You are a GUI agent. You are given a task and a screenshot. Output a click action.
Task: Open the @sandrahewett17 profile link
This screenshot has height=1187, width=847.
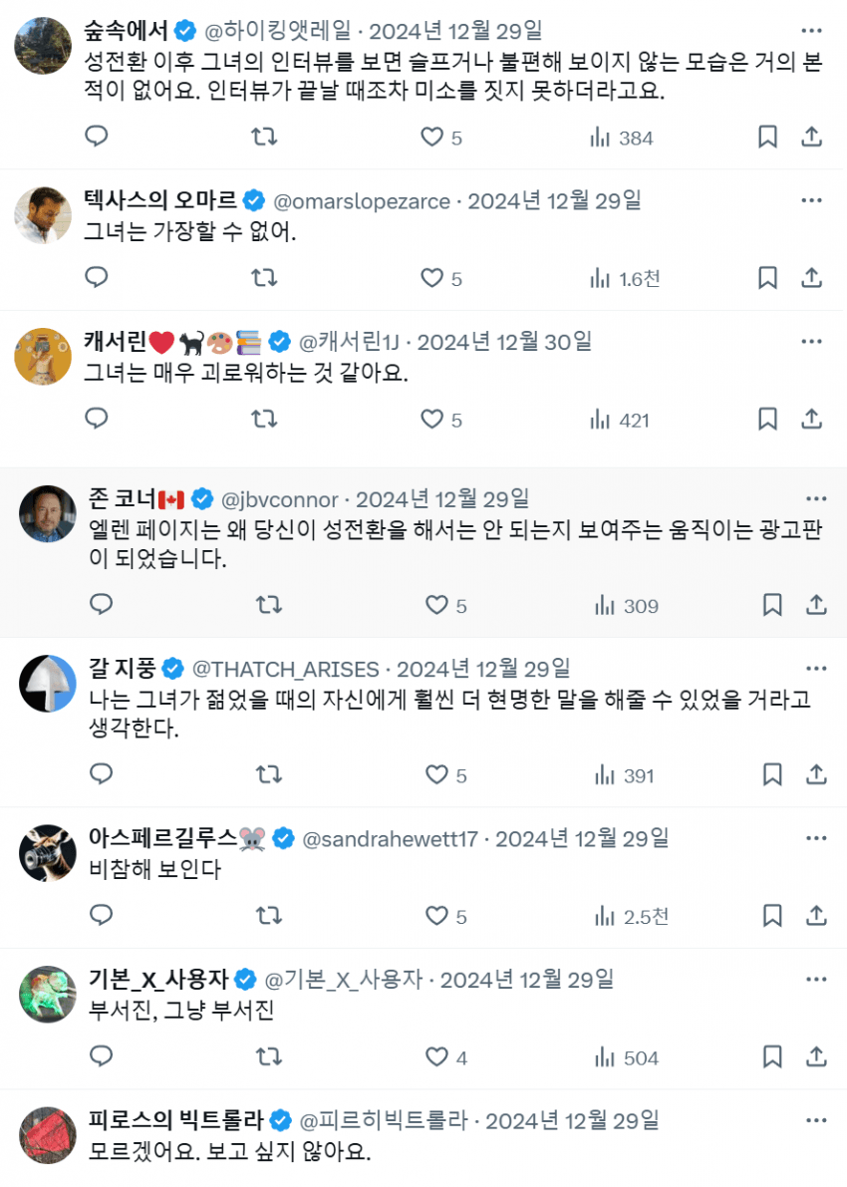[390, 838]
